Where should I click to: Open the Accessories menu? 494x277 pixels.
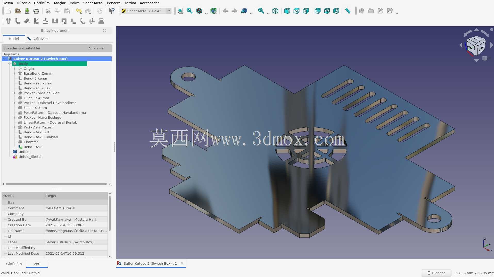click(150, 3)
